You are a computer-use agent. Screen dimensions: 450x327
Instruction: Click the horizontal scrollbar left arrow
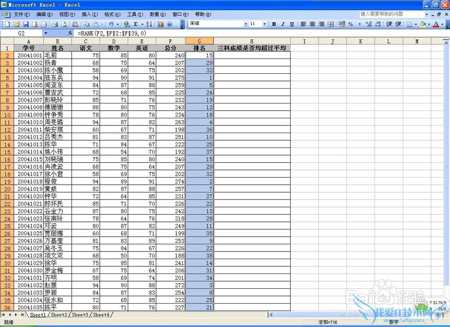point(271,315)
